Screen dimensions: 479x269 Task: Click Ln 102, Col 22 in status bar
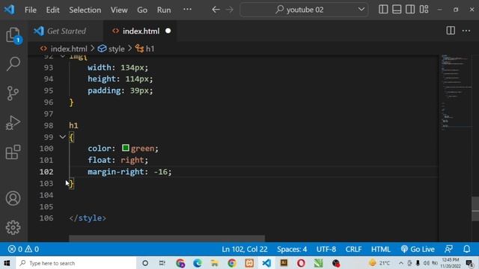coord(245,249)
